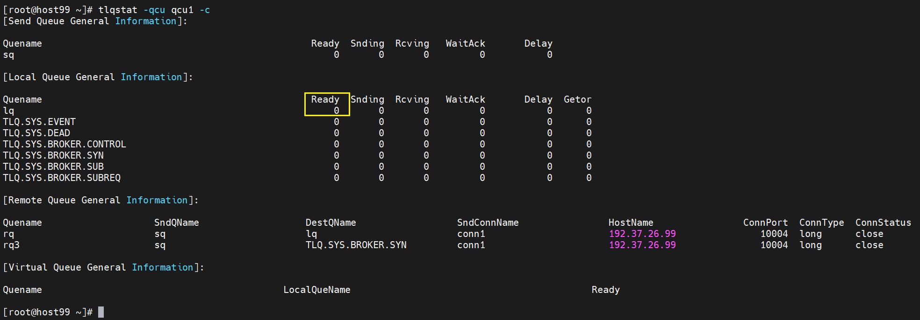Select the TLQ.SYS.BROKER.SUBREQ queue name

coord(62,178)
